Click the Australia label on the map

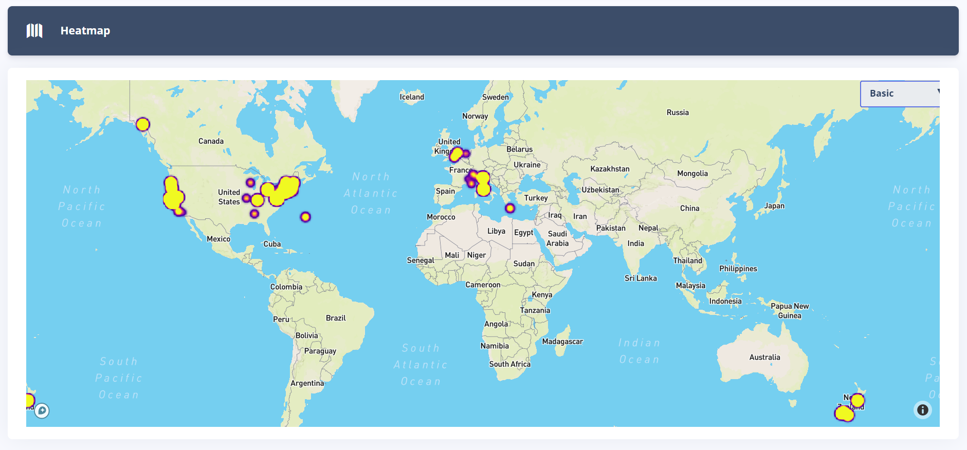(764, 357)
